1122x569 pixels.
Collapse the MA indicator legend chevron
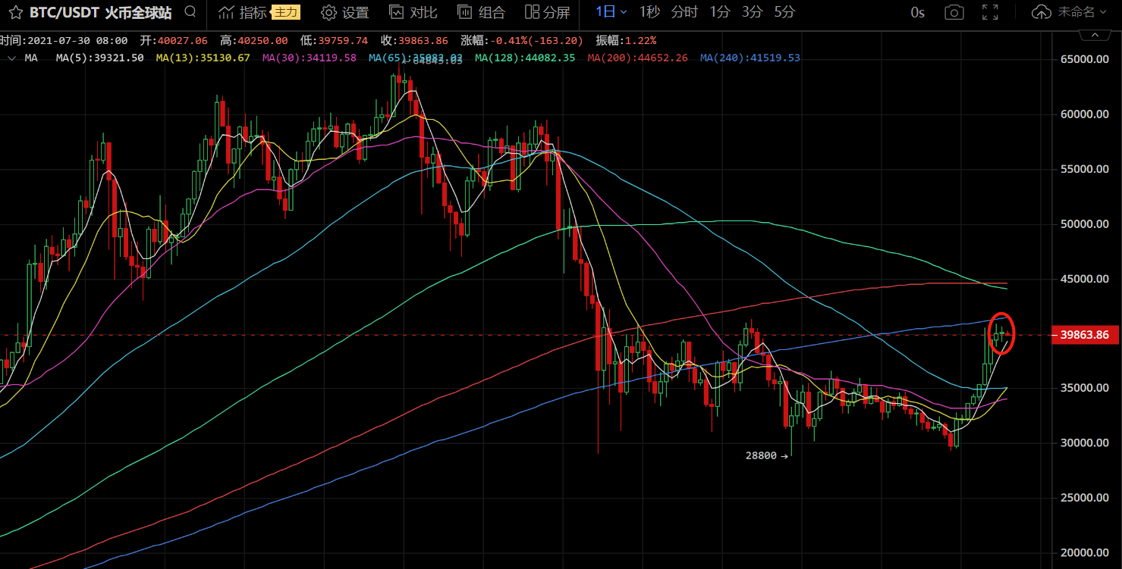[x=11, y=58]
